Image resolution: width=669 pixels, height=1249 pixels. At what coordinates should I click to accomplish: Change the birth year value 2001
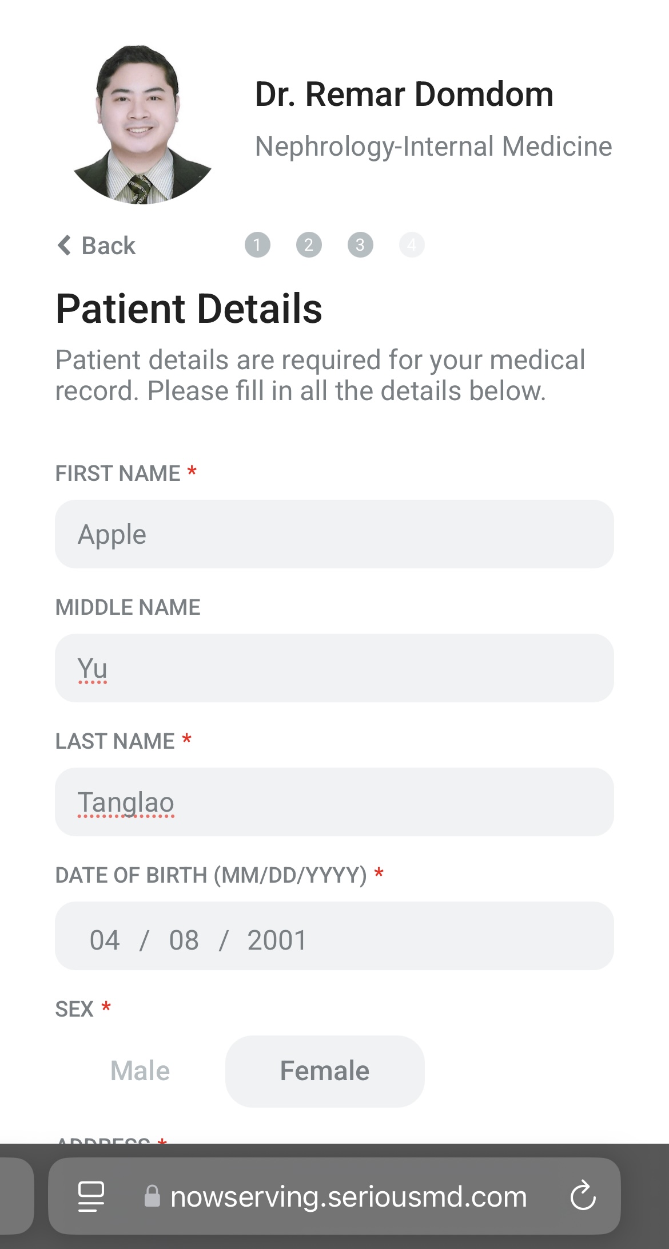pyautogui.click(x=277, y=940)
